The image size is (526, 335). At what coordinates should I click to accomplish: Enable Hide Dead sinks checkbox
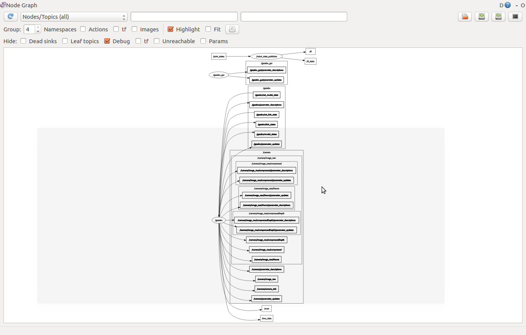point(23,41)
